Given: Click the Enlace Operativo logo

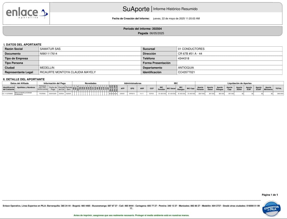Looking at the screenshot, I should [x=27, y=13].
